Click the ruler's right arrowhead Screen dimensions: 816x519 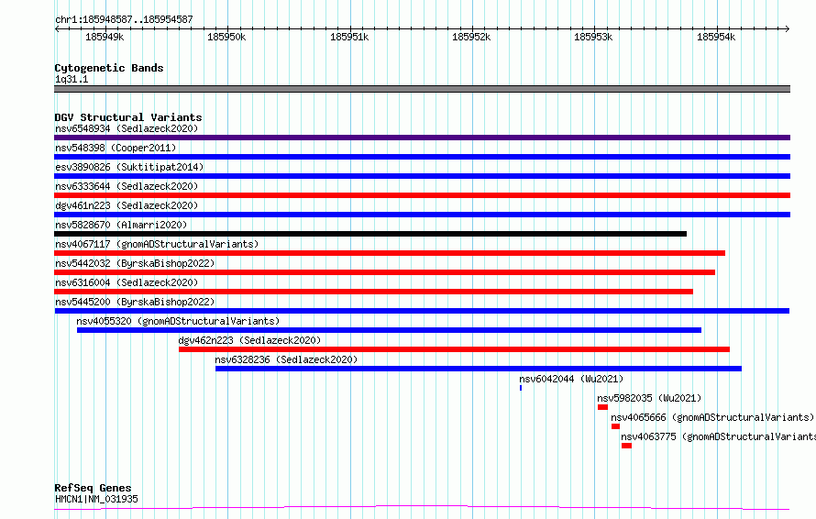788,29
